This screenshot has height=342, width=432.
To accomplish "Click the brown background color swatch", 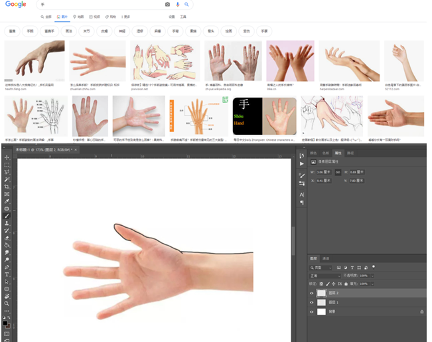I will pyautogui.click(x=9, y=327).
